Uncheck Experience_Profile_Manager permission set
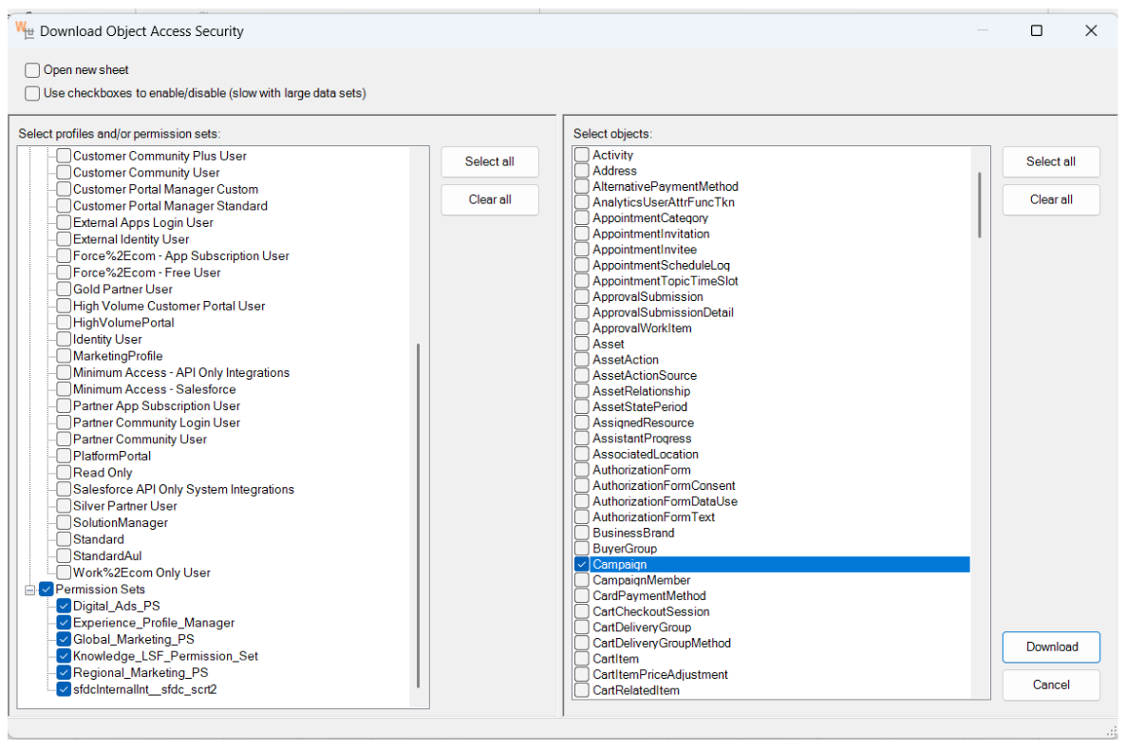1126x750 pixels. [64, 623]
